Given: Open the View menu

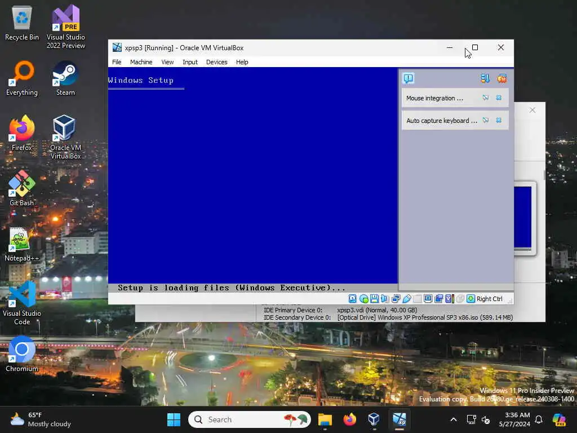Looking at the screenshot, I should (167, 62).
